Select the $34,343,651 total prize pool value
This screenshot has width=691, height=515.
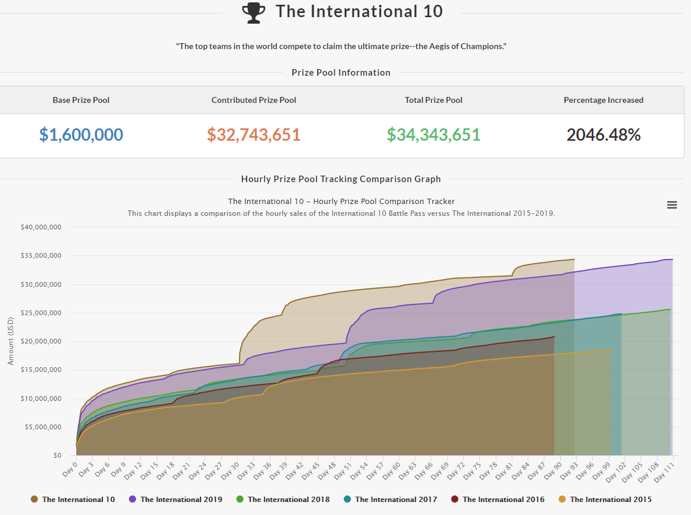pyautogui.click(x=434, y=135)
